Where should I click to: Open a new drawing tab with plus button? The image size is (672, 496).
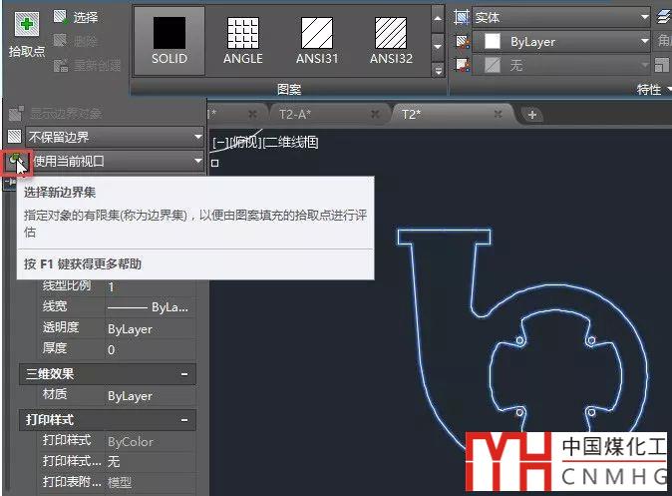[532, 115]
